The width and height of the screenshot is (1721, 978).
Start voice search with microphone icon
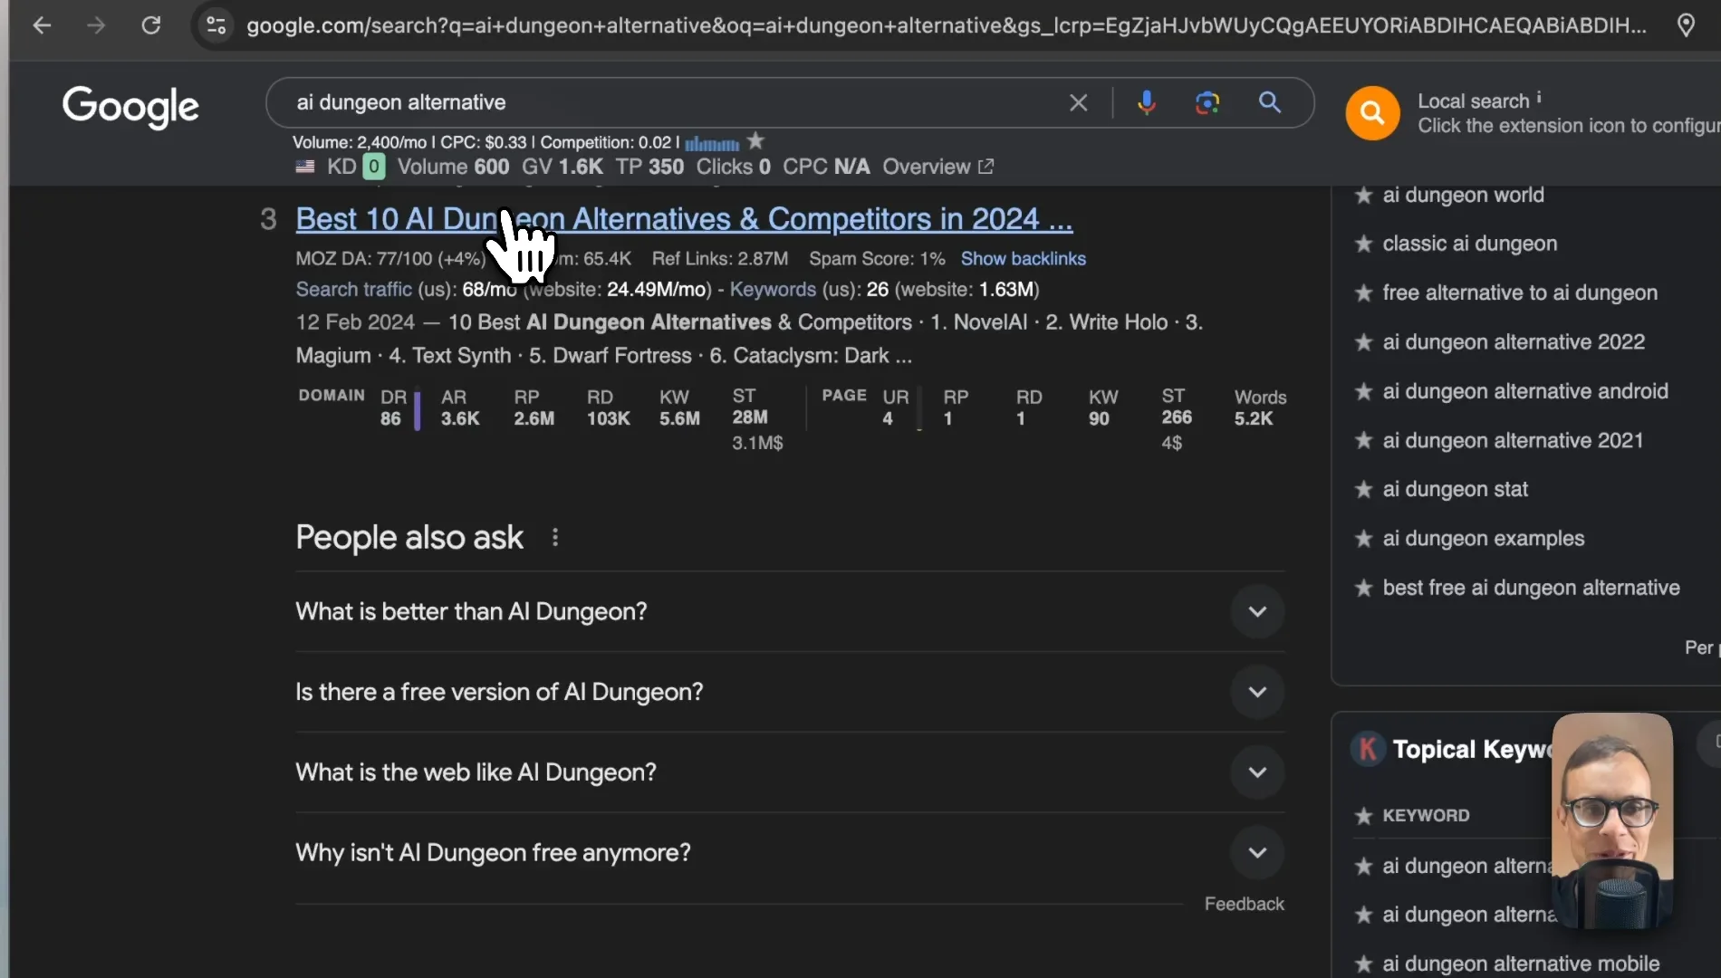1147,103
